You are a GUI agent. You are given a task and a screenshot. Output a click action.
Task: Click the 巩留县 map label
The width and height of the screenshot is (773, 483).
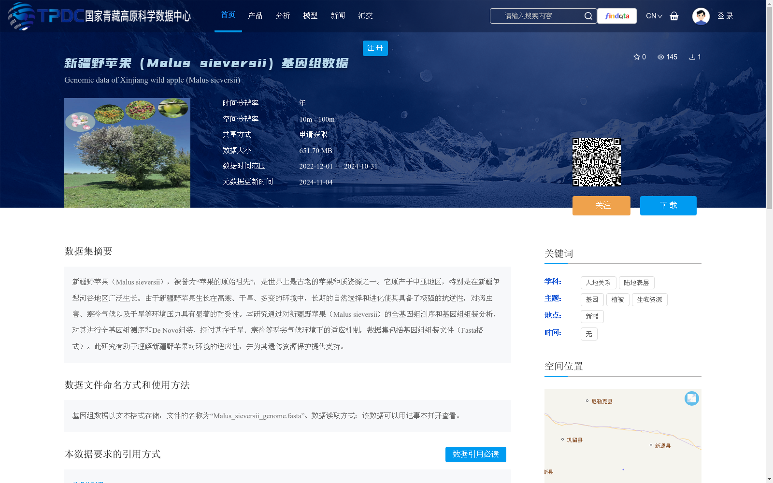click(x=574, y=440)
